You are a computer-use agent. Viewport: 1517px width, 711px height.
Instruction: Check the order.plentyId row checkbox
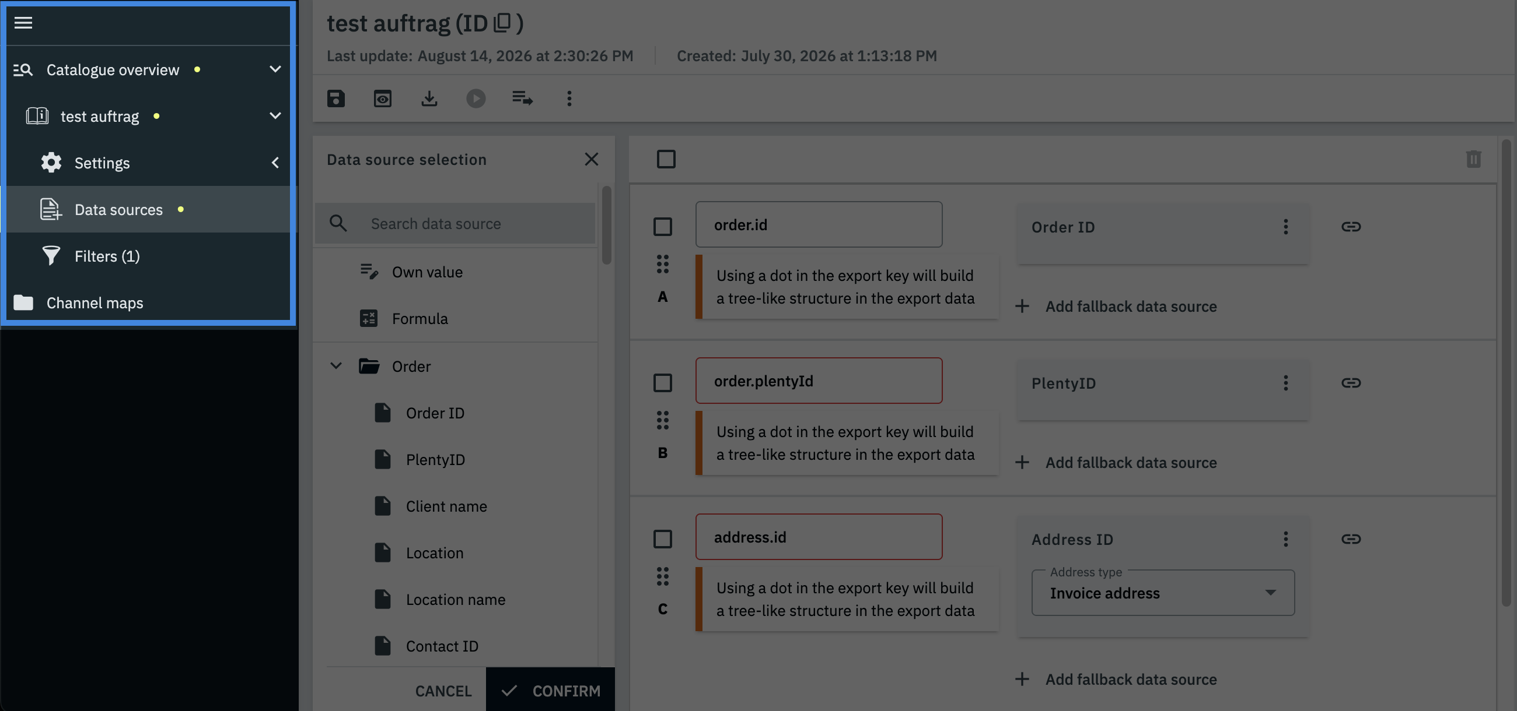(662, 383)
